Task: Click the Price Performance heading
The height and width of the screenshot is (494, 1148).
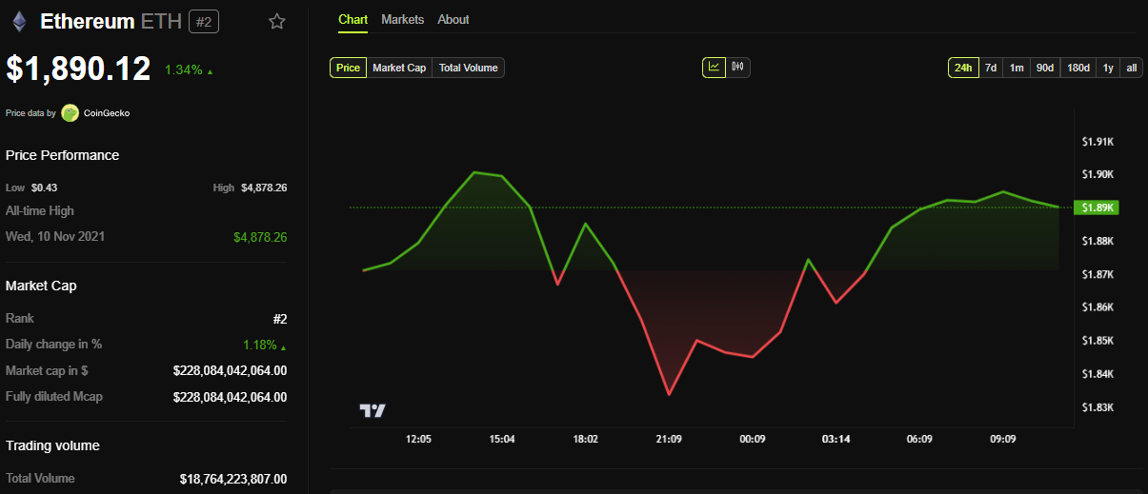Action: click(x=63, y=155)
